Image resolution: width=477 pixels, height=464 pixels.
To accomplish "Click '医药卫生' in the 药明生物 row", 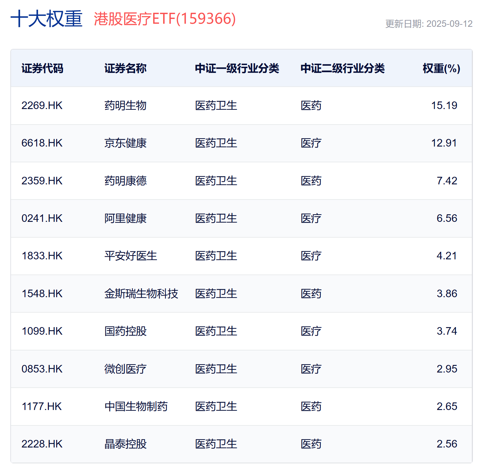I will click(216, 106).
